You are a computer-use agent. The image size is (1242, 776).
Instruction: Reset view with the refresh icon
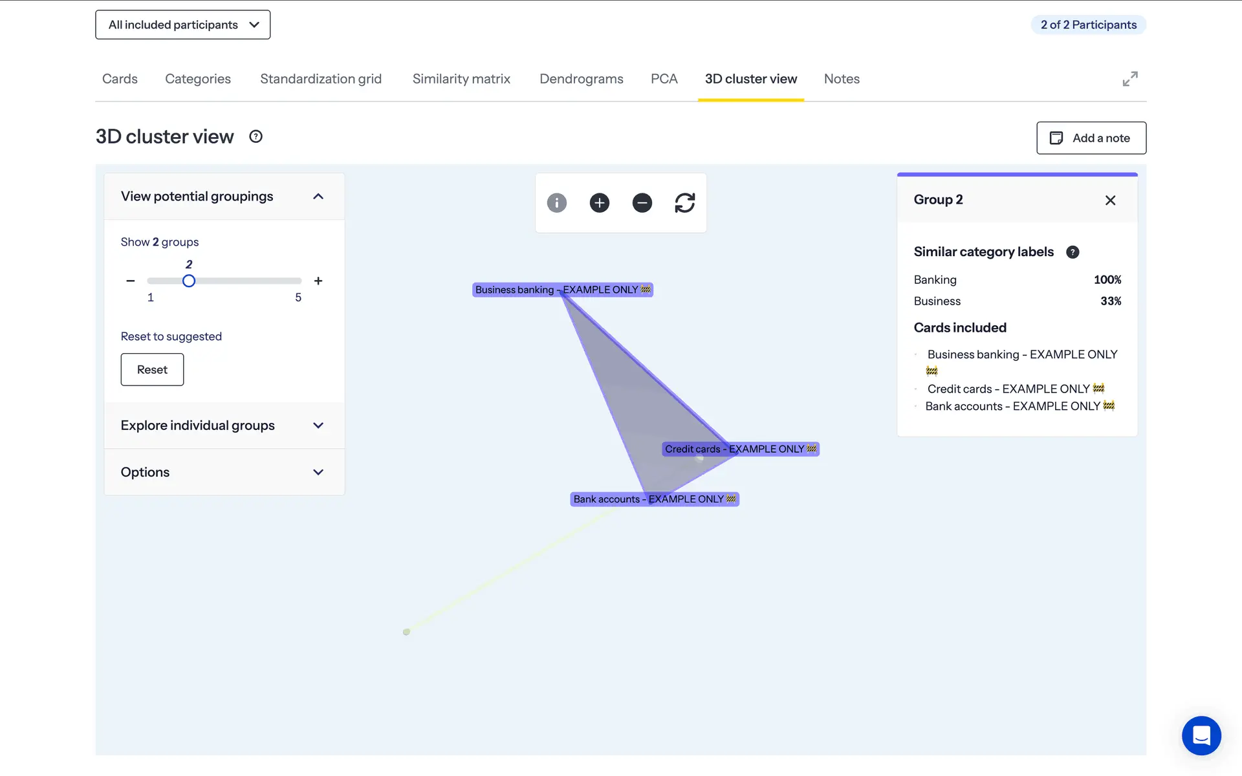tap(684, 203)
